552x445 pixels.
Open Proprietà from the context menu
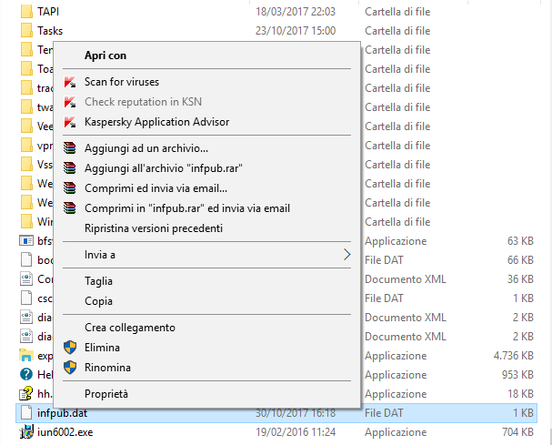click(106, 394)
